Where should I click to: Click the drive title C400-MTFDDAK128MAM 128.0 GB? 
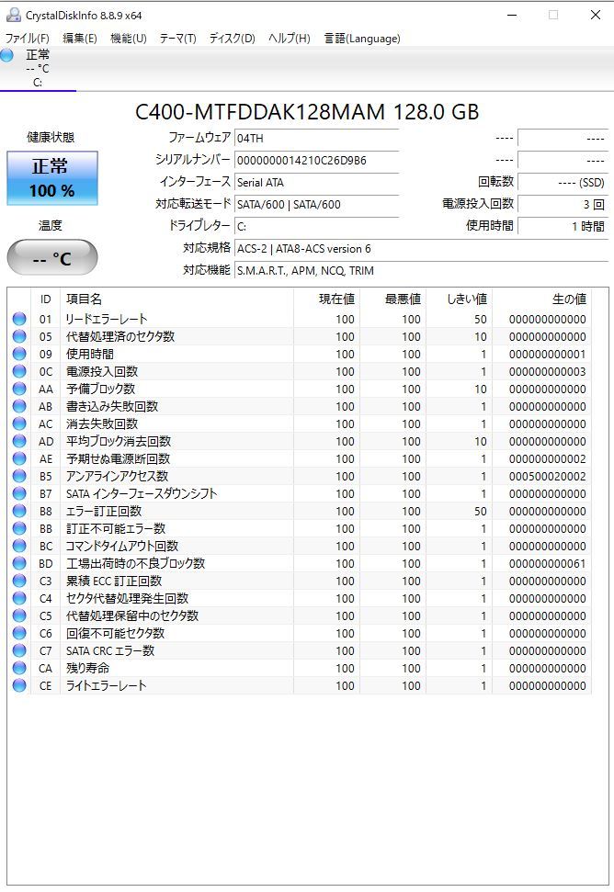[x=307, y=112]
